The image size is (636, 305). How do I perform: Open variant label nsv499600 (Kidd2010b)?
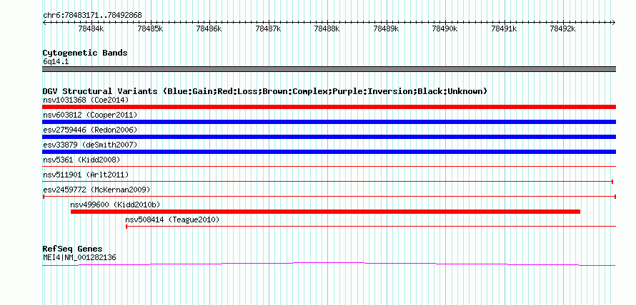coord(116,205)
